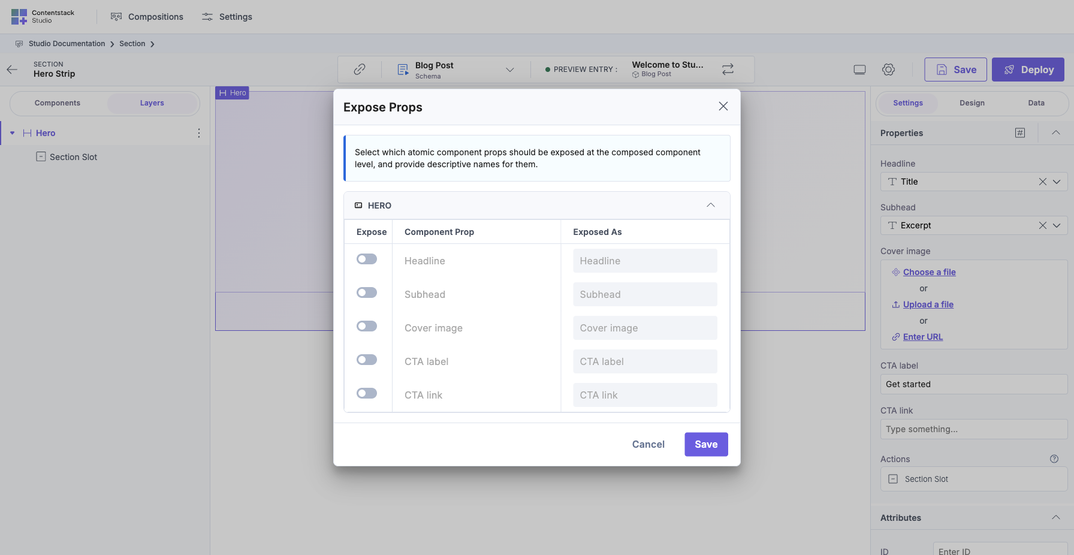Viewport: 1074px width, 555px height.
Task: Click the CTA label Get started field
Action: 974,384
